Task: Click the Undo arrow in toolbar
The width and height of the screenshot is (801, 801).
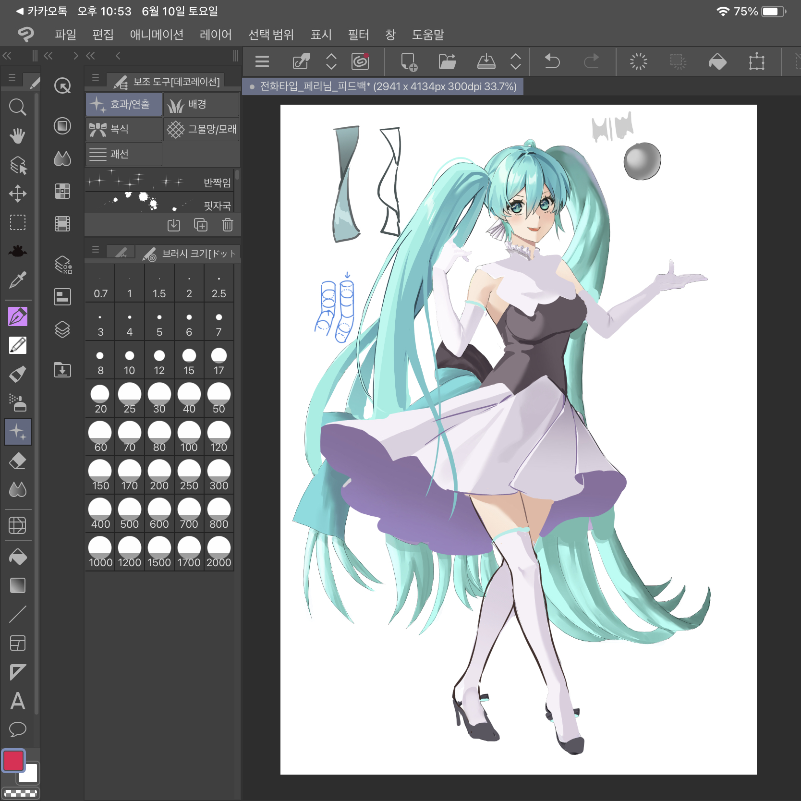Action: click(552, 61)
